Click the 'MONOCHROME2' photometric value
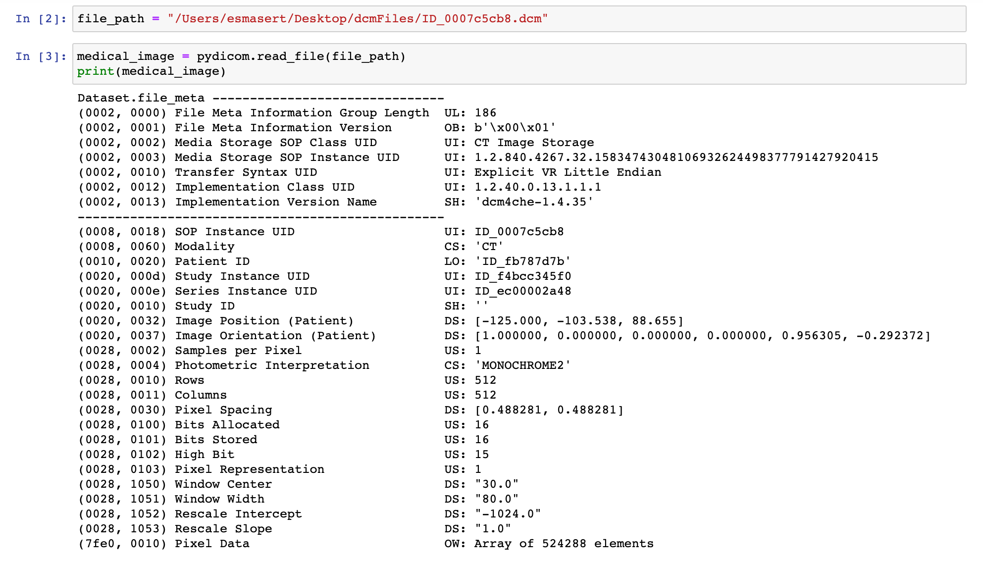Screen dimensions: 983x565 point(522,365)
